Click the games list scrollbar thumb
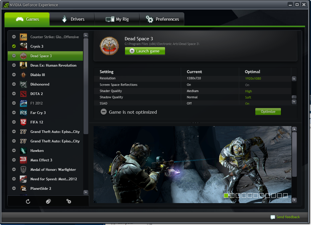This screenshot has width=311, height=225. click(86, 86)
